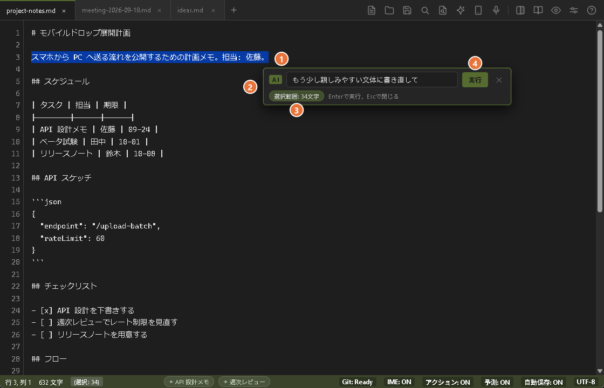
Task: Close the AI prompt popup with X
Action: click(x=499, y=80)
